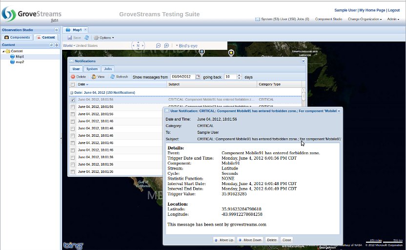Click the map compass north control
This screenshot has height=250, width=406.
point(138,45)
